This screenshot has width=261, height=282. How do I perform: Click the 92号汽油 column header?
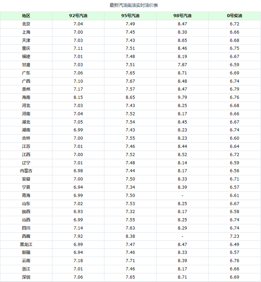click(78, 16)
